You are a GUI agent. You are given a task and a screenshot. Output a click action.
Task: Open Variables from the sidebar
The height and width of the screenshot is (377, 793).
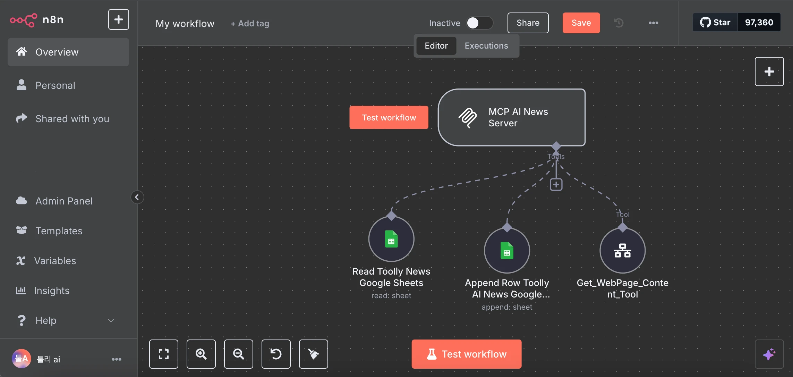(x=68, y=261)
